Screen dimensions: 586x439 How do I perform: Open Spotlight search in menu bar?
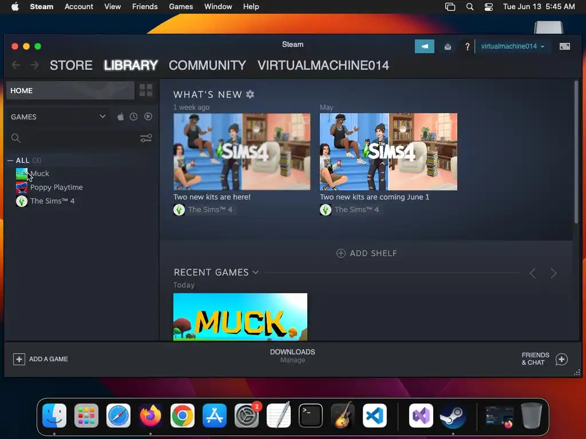(x=470, y=7)
